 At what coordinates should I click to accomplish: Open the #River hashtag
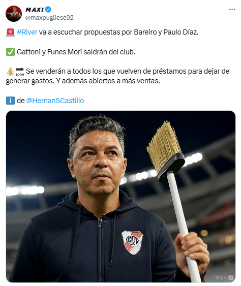click(x=27, y=32)
